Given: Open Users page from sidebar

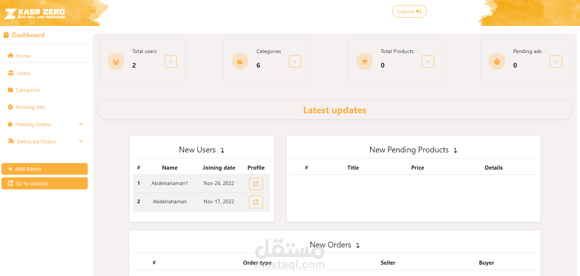Looking at the screenshot, I should click(x=44, y=73).
